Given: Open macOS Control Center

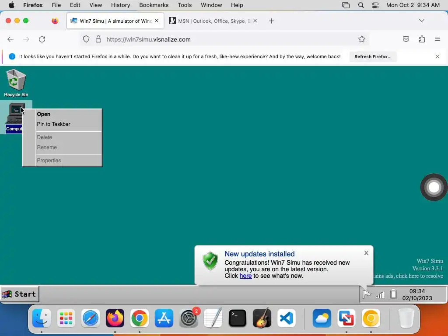Looking at the screenshot, I should tap(375, 5).
